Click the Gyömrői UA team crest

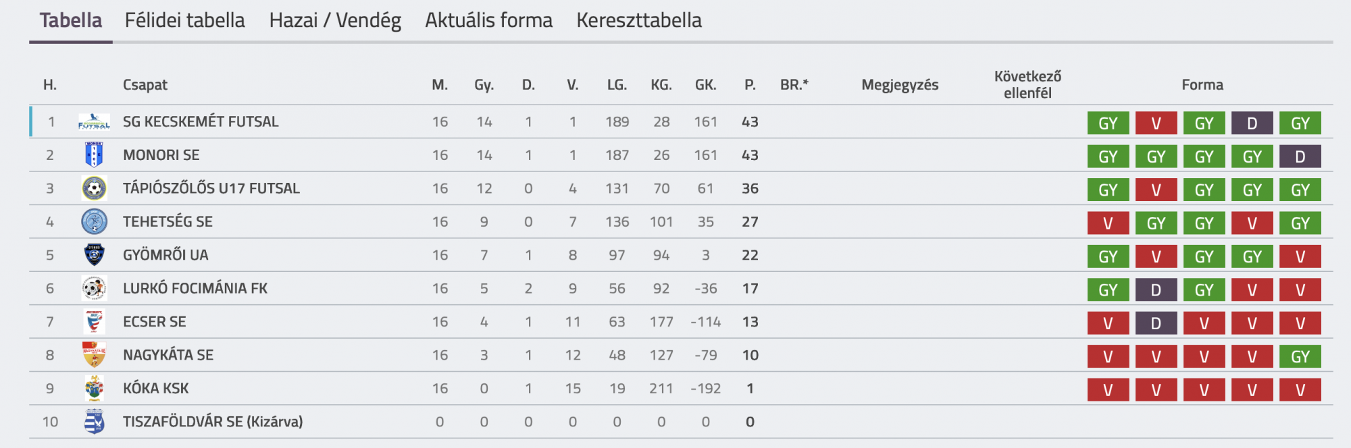[94, 255]
